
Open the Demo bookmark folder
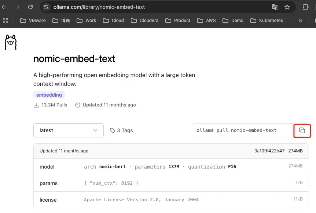pos(233,21)
